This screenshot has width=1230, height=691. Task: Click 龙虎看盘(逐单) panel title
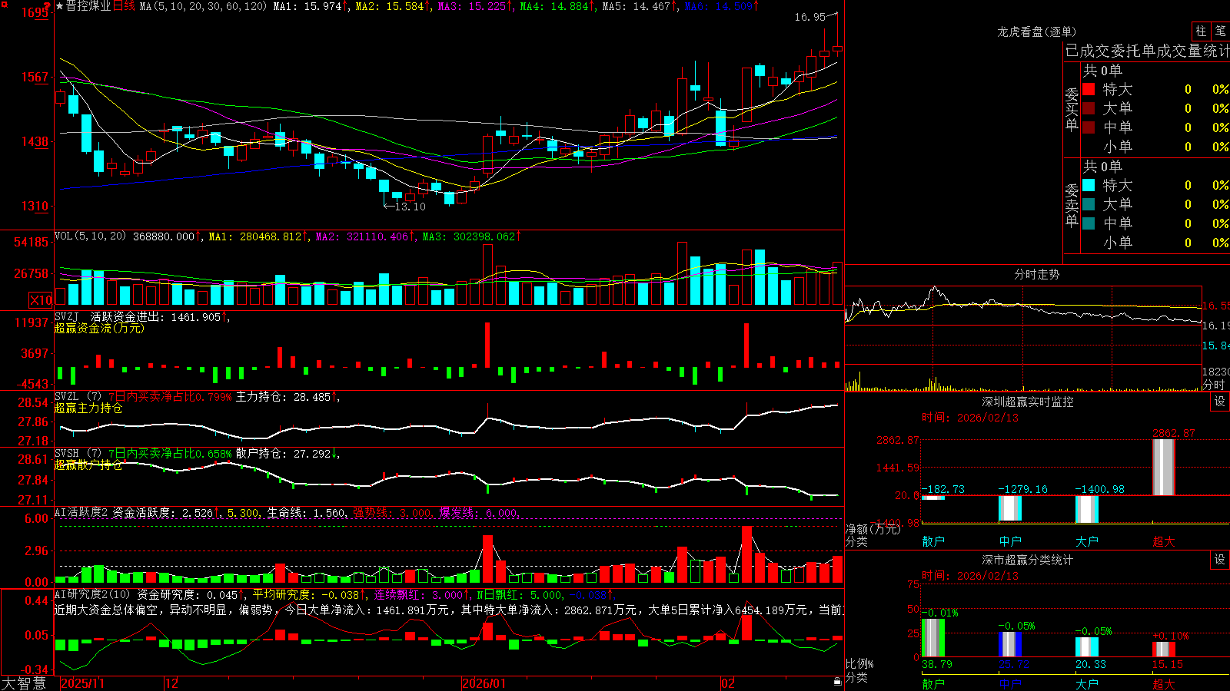[1036, 31]
